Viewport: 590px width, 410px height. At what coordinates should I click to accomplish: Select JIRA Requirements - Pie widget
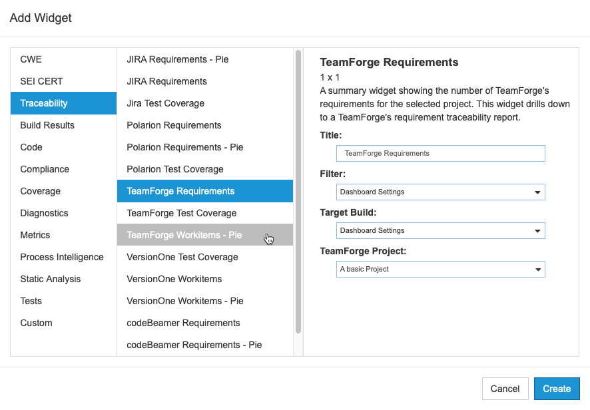tap(205, 59)
